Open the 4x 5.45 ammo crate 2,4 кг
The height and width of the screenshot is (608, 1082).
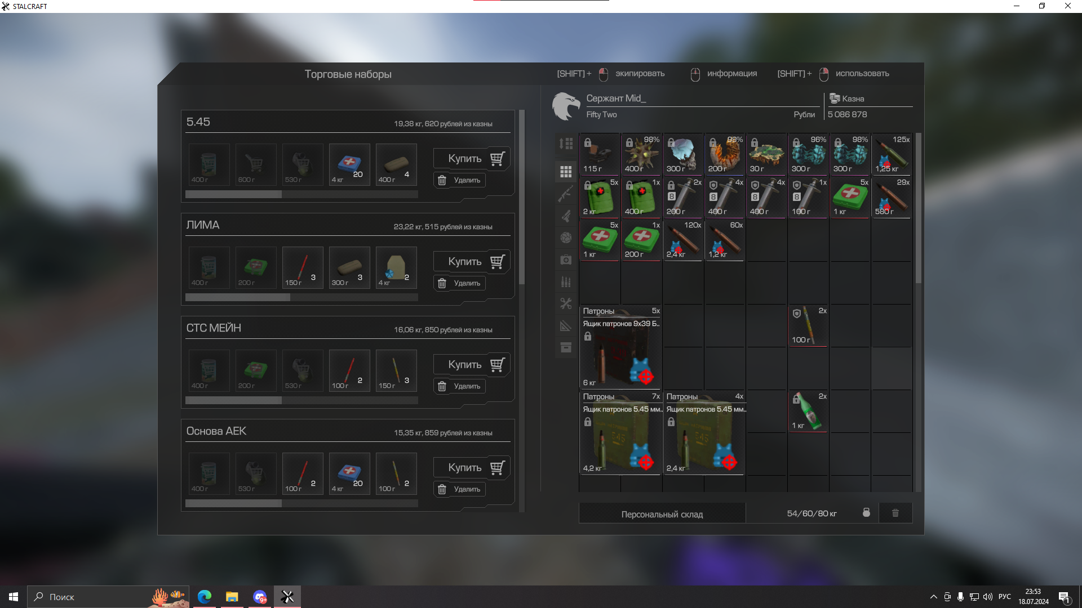704,432
